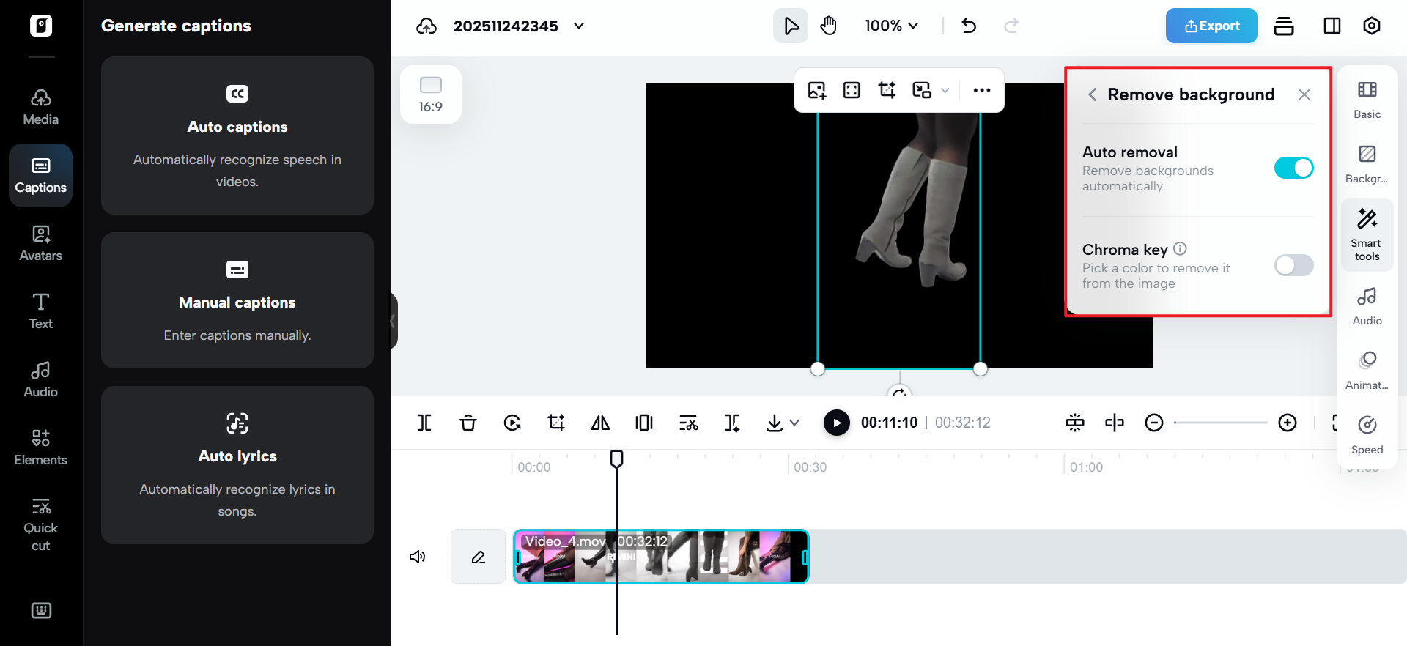Open the settings hexagon icon
The height and width of the screenshot is (646, 1407).
click(x=1372, y=26)
